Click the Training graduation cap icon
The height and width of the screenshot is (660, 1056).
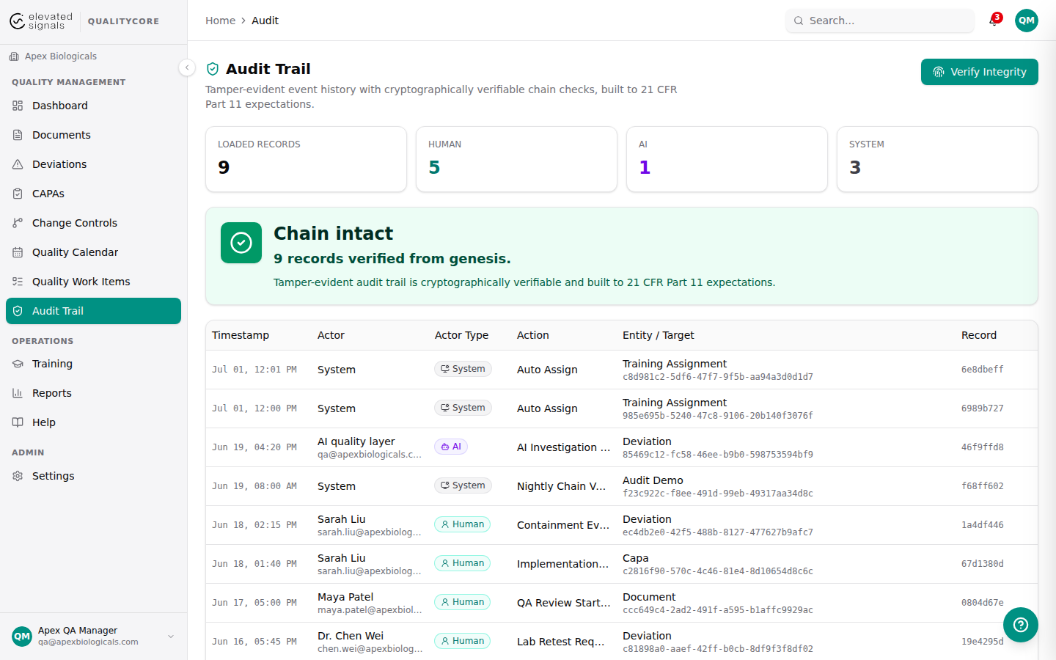(18, 364)
